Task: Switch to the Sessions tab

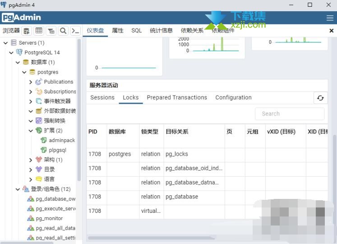Action: (x=102, y=97)
